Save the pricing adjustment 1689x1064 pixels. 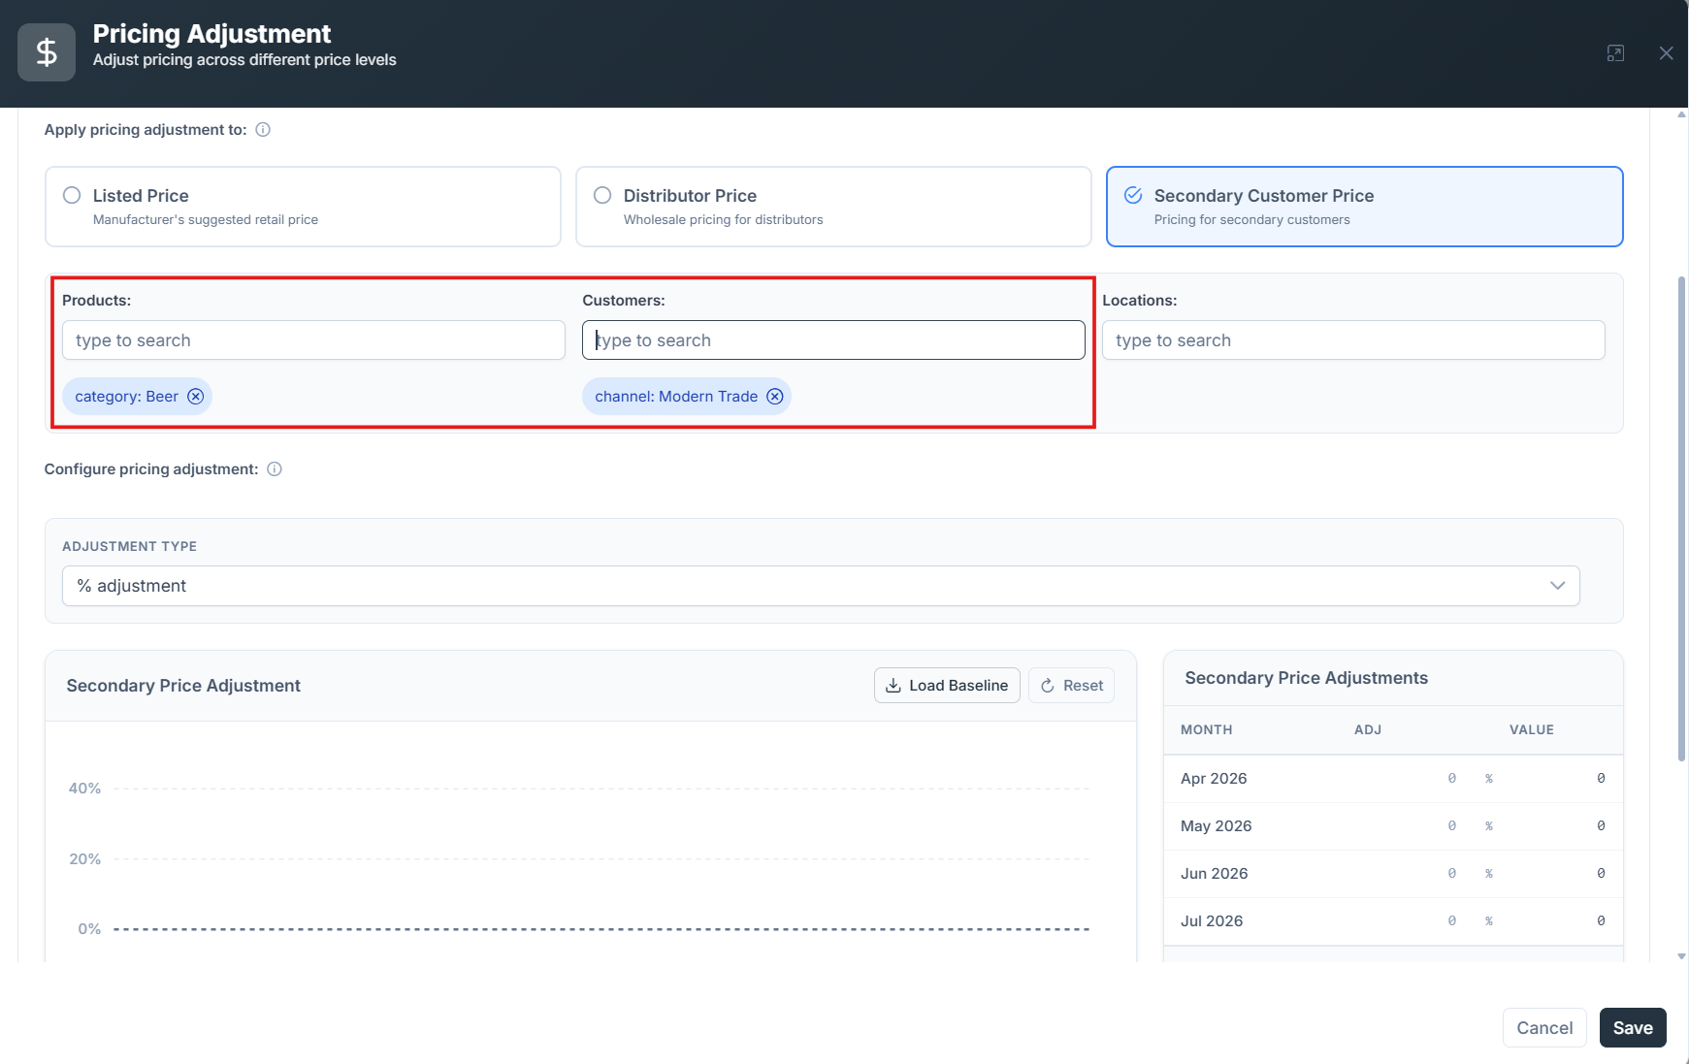click(x=1633, y=1028)
